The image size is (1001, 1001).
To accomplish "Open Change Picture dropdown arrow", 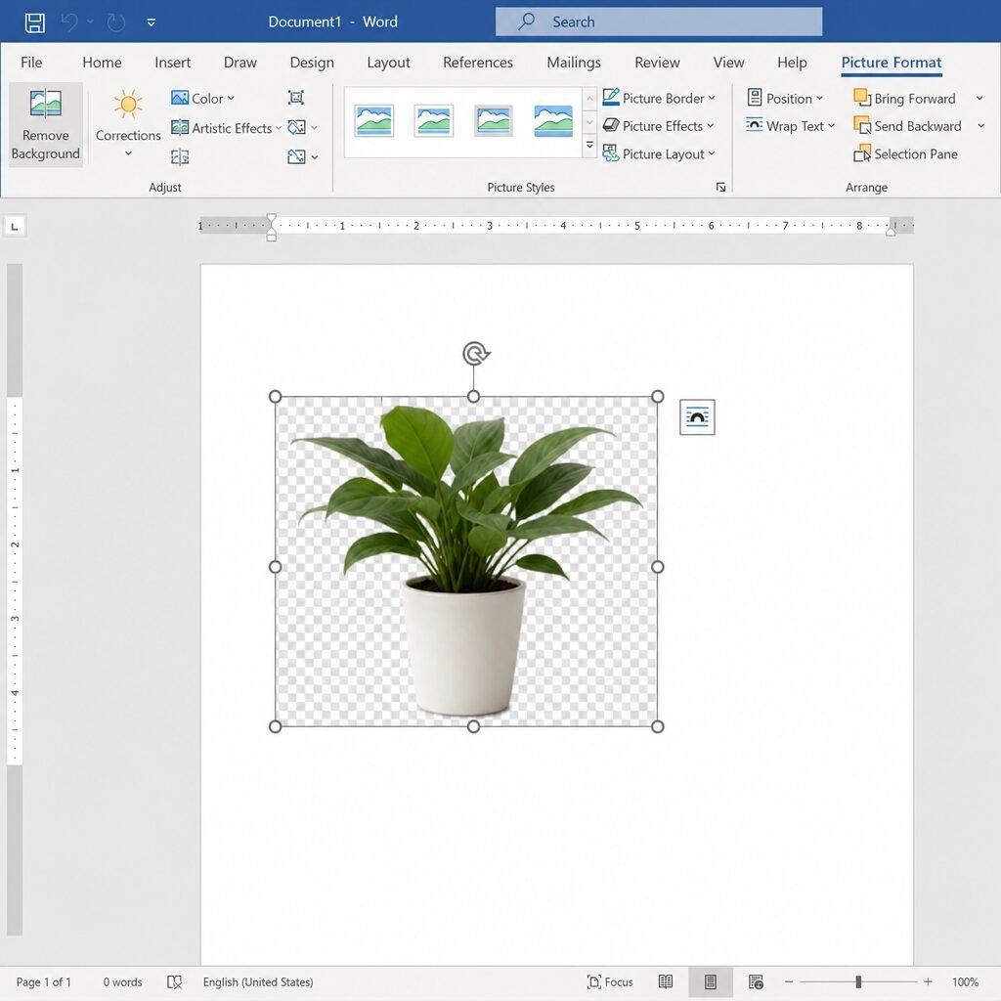I will pos(314,128).
